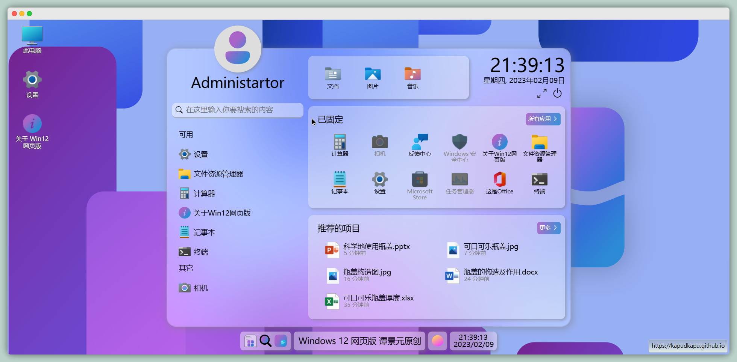Click the taskbar search magnifier icon
Image resolution: width=737 pixels, height=362 pixels.
coord(265,341)
